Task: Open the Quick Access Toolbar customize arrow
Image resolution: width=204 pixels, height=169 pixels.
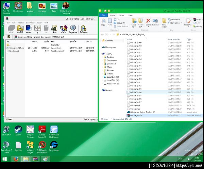Action: point(112,11)
